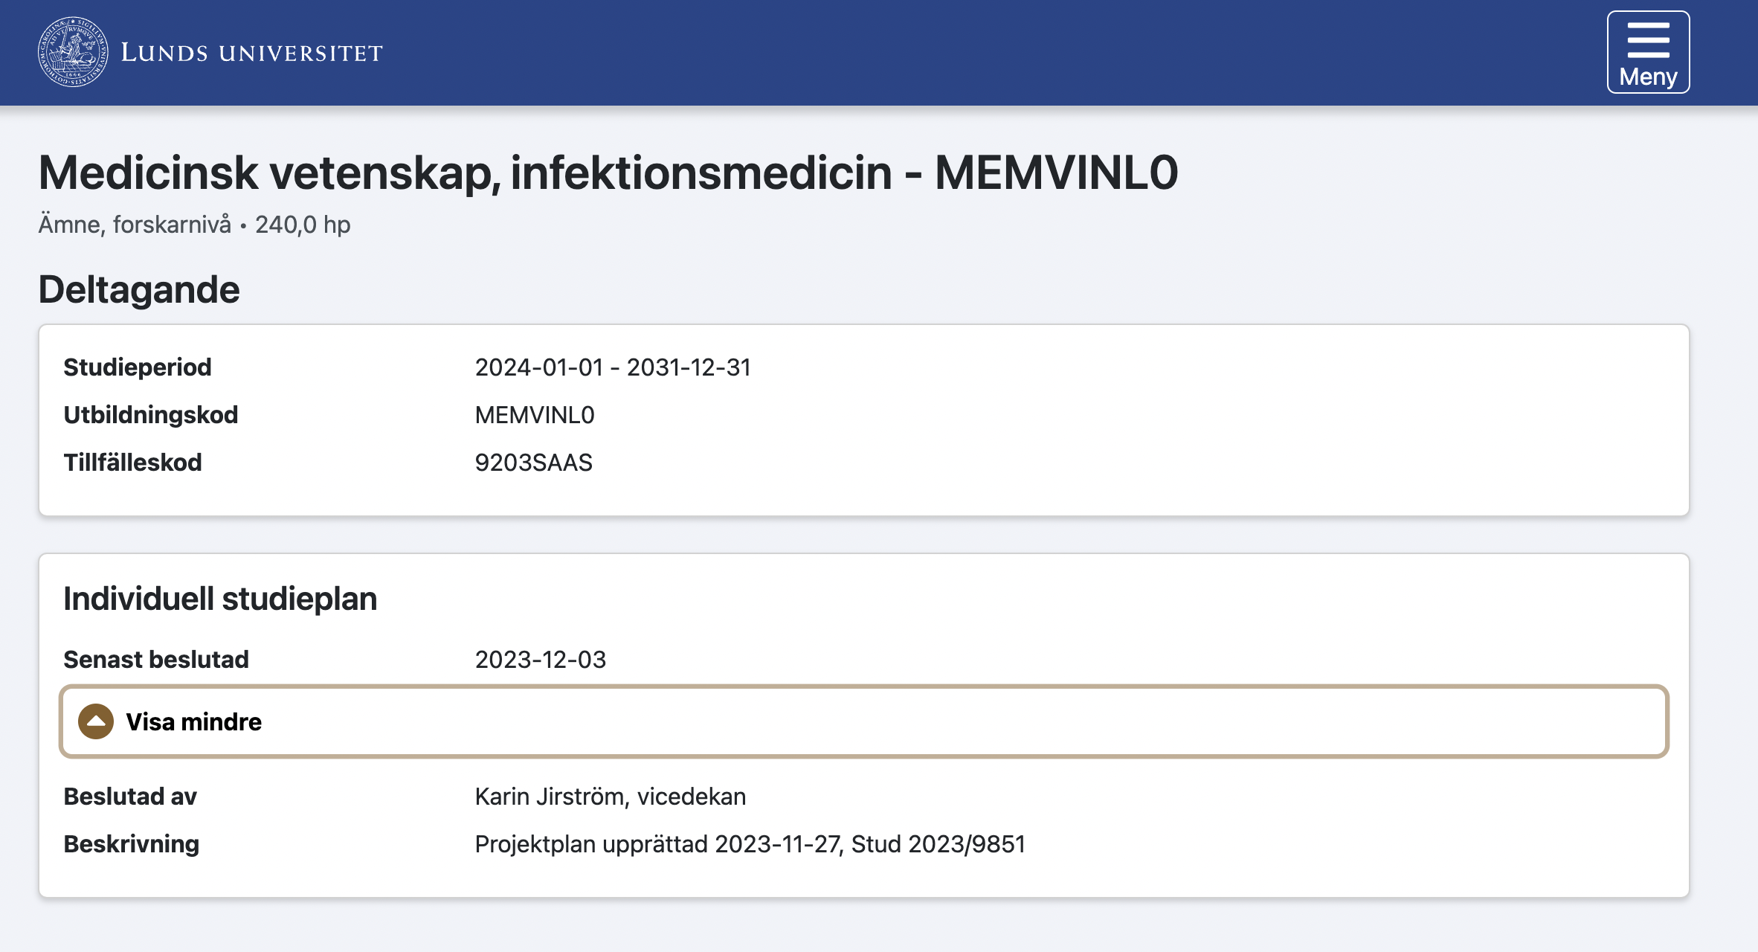Image resolution: width=1758 pixels, height=952 pixels.
Task: Click the Projektplan upprättad description text
Action: 750,844
